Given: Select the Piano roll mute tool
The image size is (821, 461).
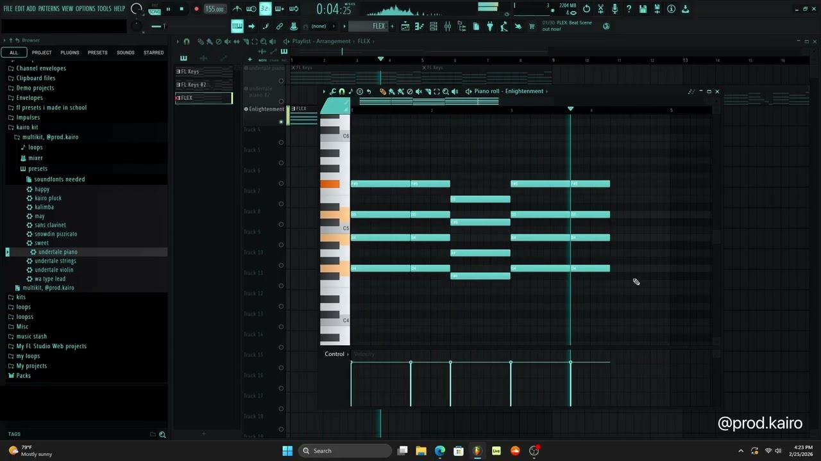Looking at the screenshot, I should tap(419, 92).
